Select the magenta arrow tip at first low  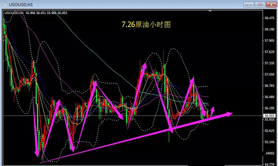(x=37, y=154)
